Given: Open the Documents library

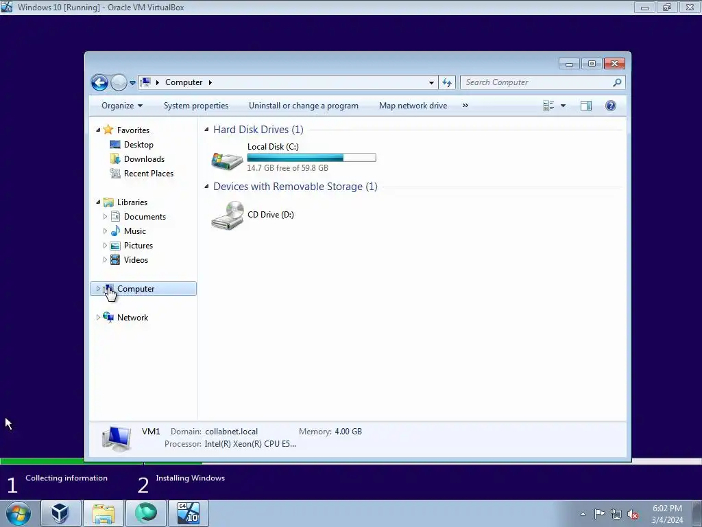Looking at the screenshot, I should click(145, 216).
